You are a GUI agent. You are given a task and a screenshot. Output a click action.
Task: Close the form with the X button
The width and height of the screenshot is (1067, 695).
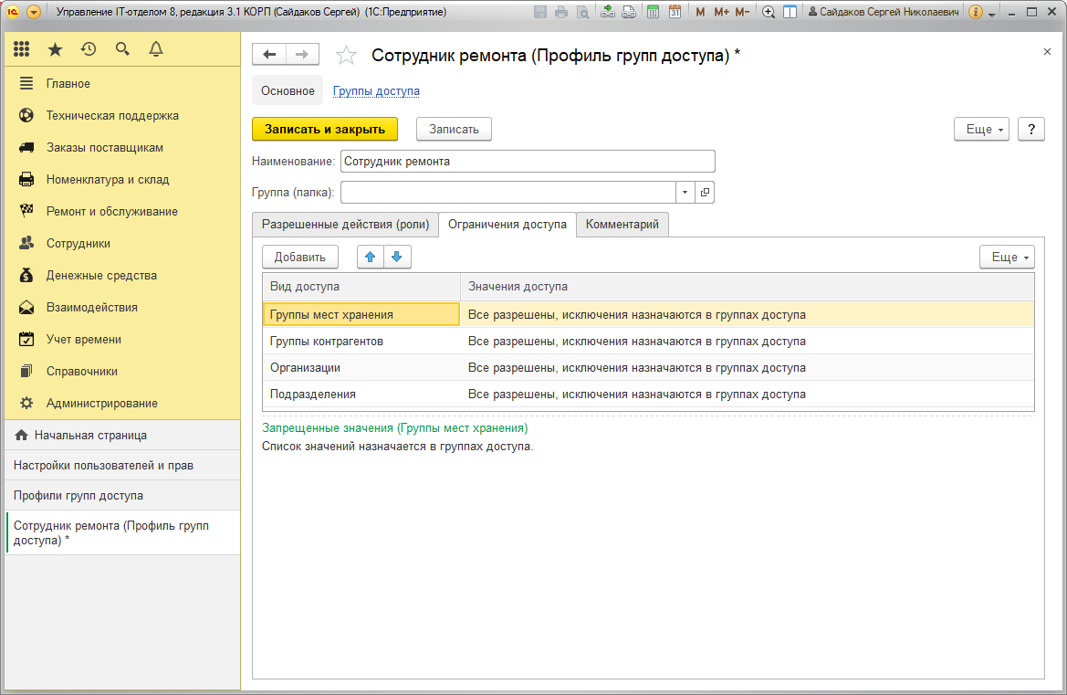[1047, 52]
